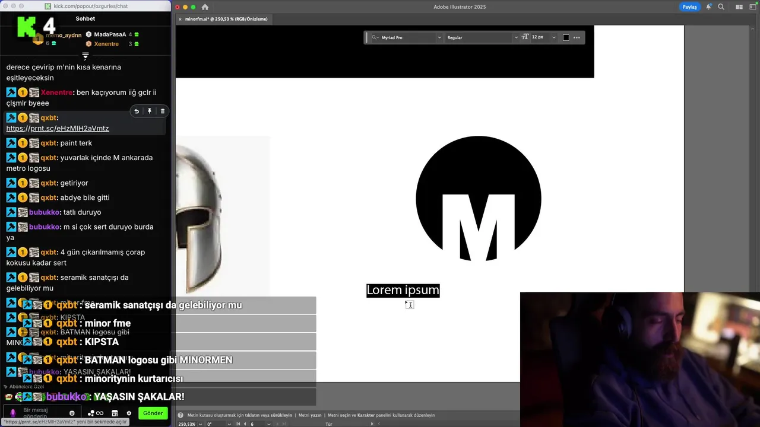
Task: Click the Sohbet chat header title
Action: click(85, 18)
